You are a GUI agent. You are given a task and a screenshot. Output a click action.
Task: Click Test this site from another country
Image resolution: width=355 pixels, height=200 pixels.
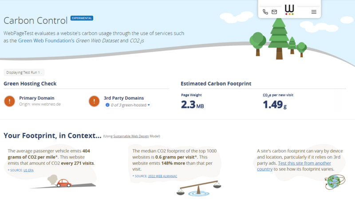point(294,166)
